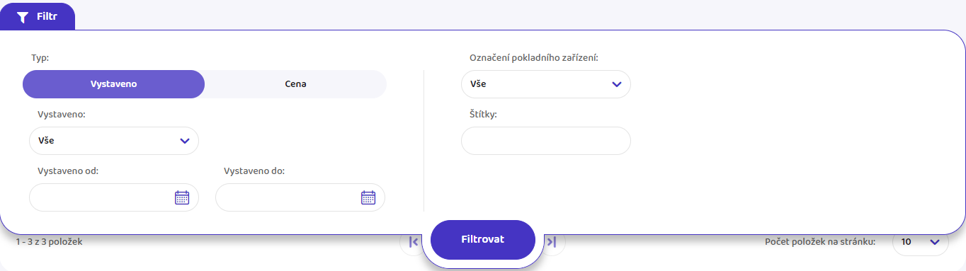Click chevron arrow in Vystaveno dropdown
966x271 pixels.
(185, 141)
